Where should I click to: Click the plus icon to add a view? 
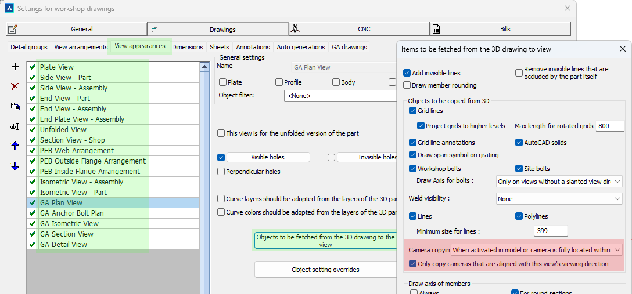(x=15, y=67)
